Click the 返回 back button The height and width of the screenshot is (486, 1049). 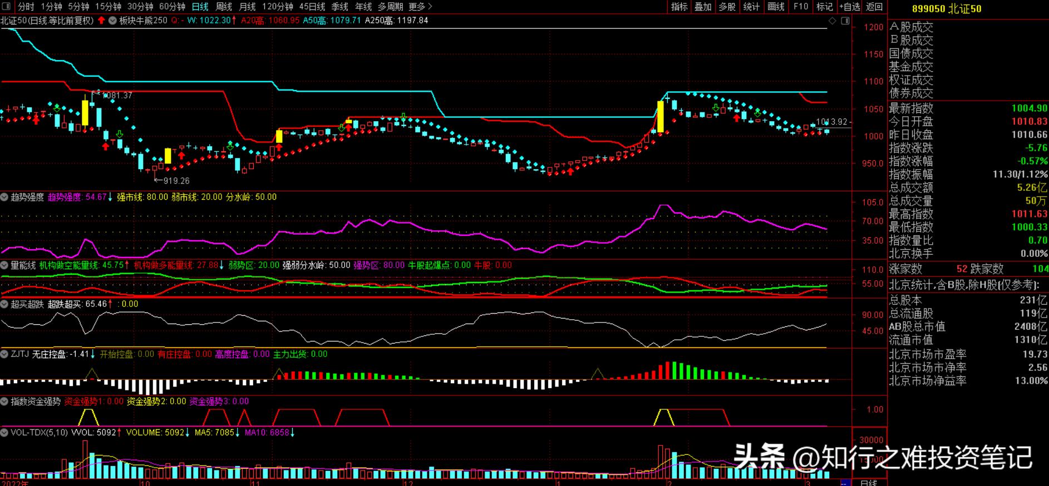tap(874, 7)
